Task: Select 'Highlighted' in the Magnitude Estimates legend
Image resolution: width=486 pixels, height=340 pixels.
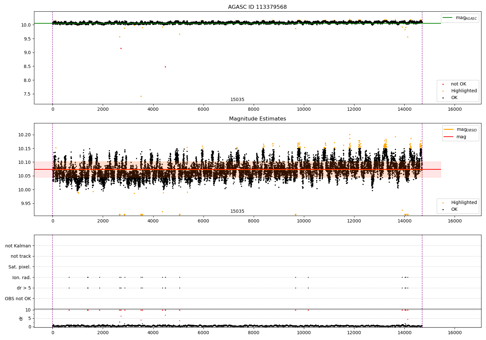Action: coord(464,202)
